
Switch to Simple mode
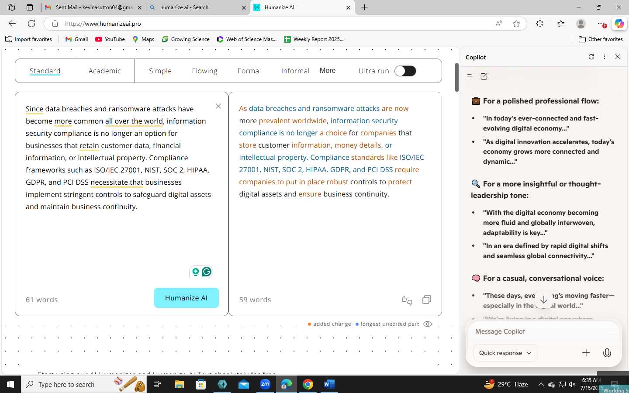click(160, 71)
